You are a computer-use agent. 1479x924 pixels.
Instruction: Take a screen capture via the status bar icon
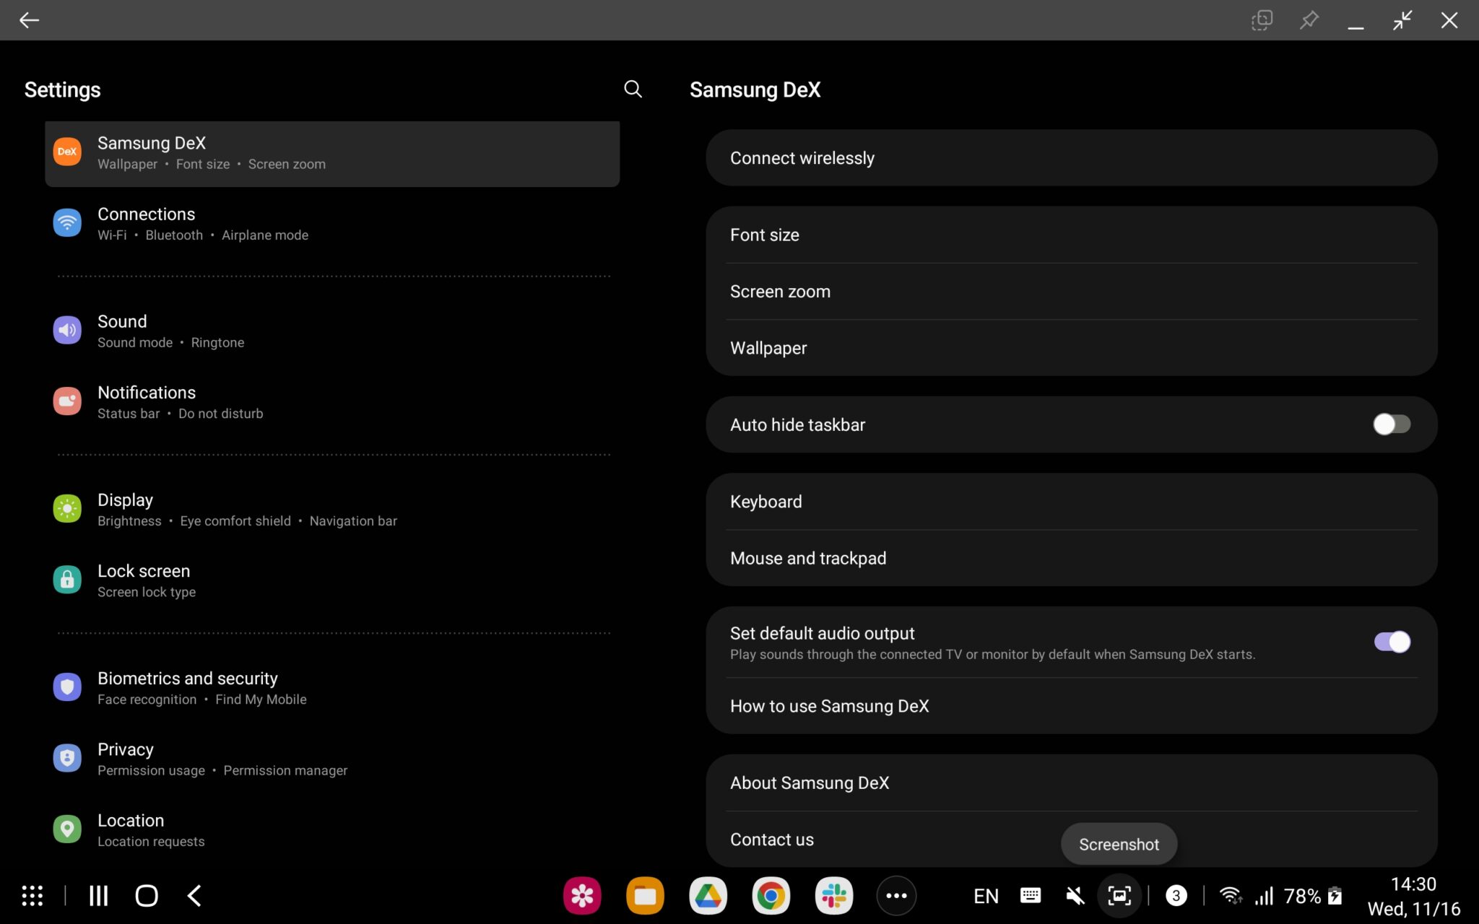[x=1118, y=895]
